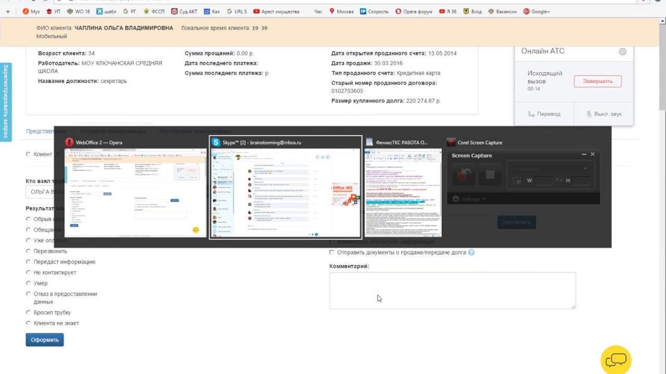
Task: Mute the microphone with Выкл. звук
Action: tap(604, 114)
